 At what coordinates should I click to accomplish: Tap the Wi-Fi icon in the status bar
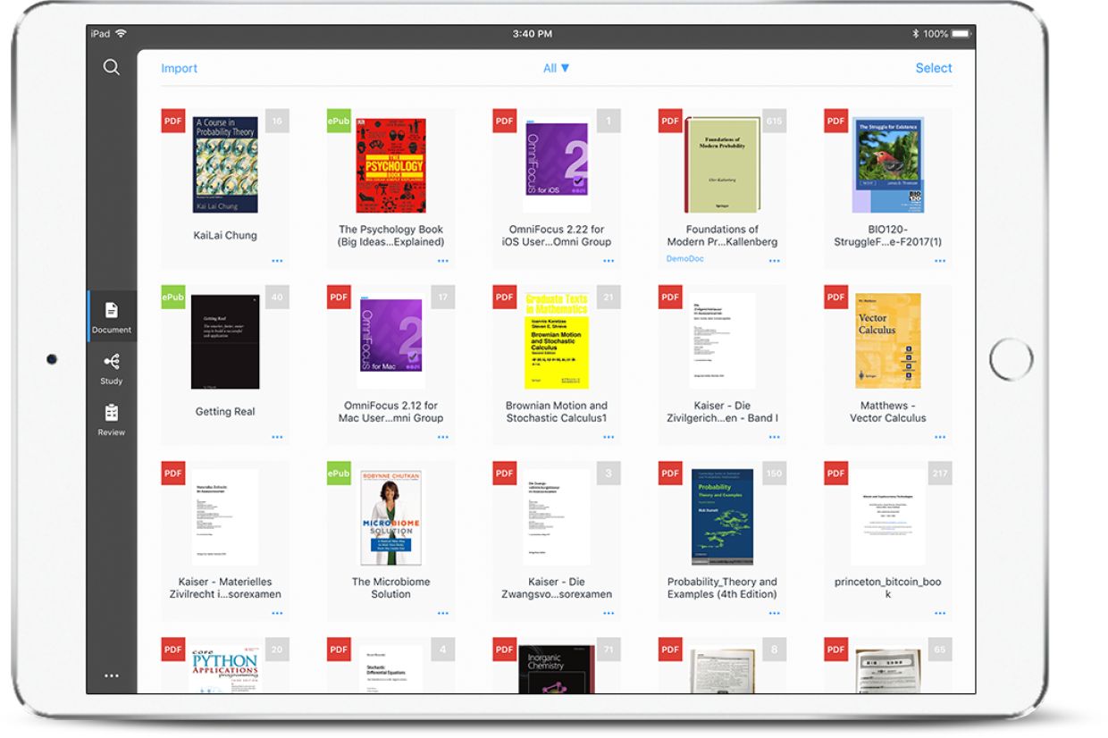121,34
